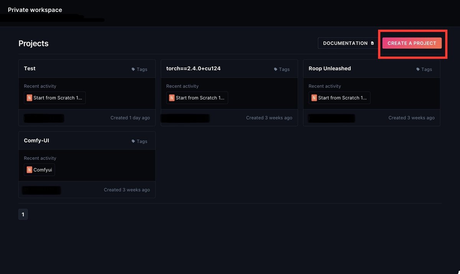This screenshot has height=274, width=460.
Task: Open the torch==2.4.0+cu124 project
Action: [x=193, y=68]
